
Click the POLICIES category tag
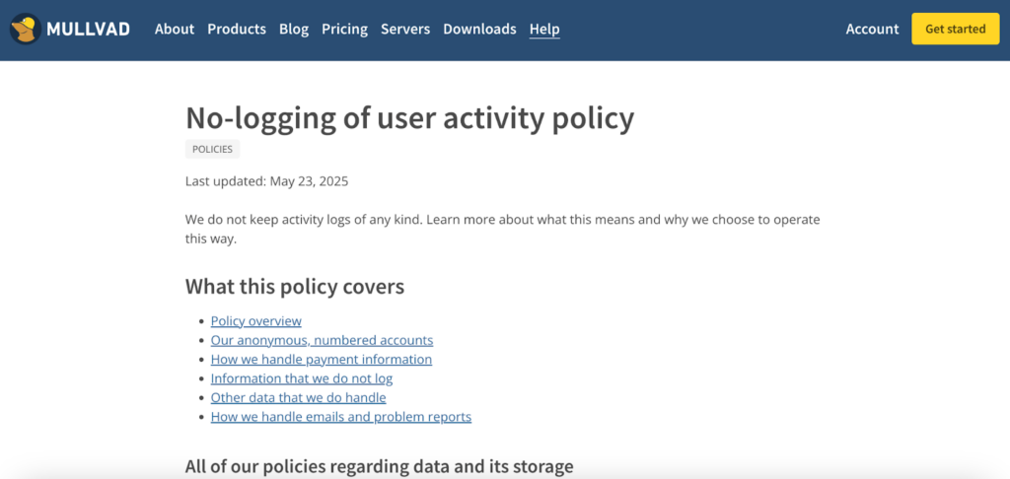[213, 149]
